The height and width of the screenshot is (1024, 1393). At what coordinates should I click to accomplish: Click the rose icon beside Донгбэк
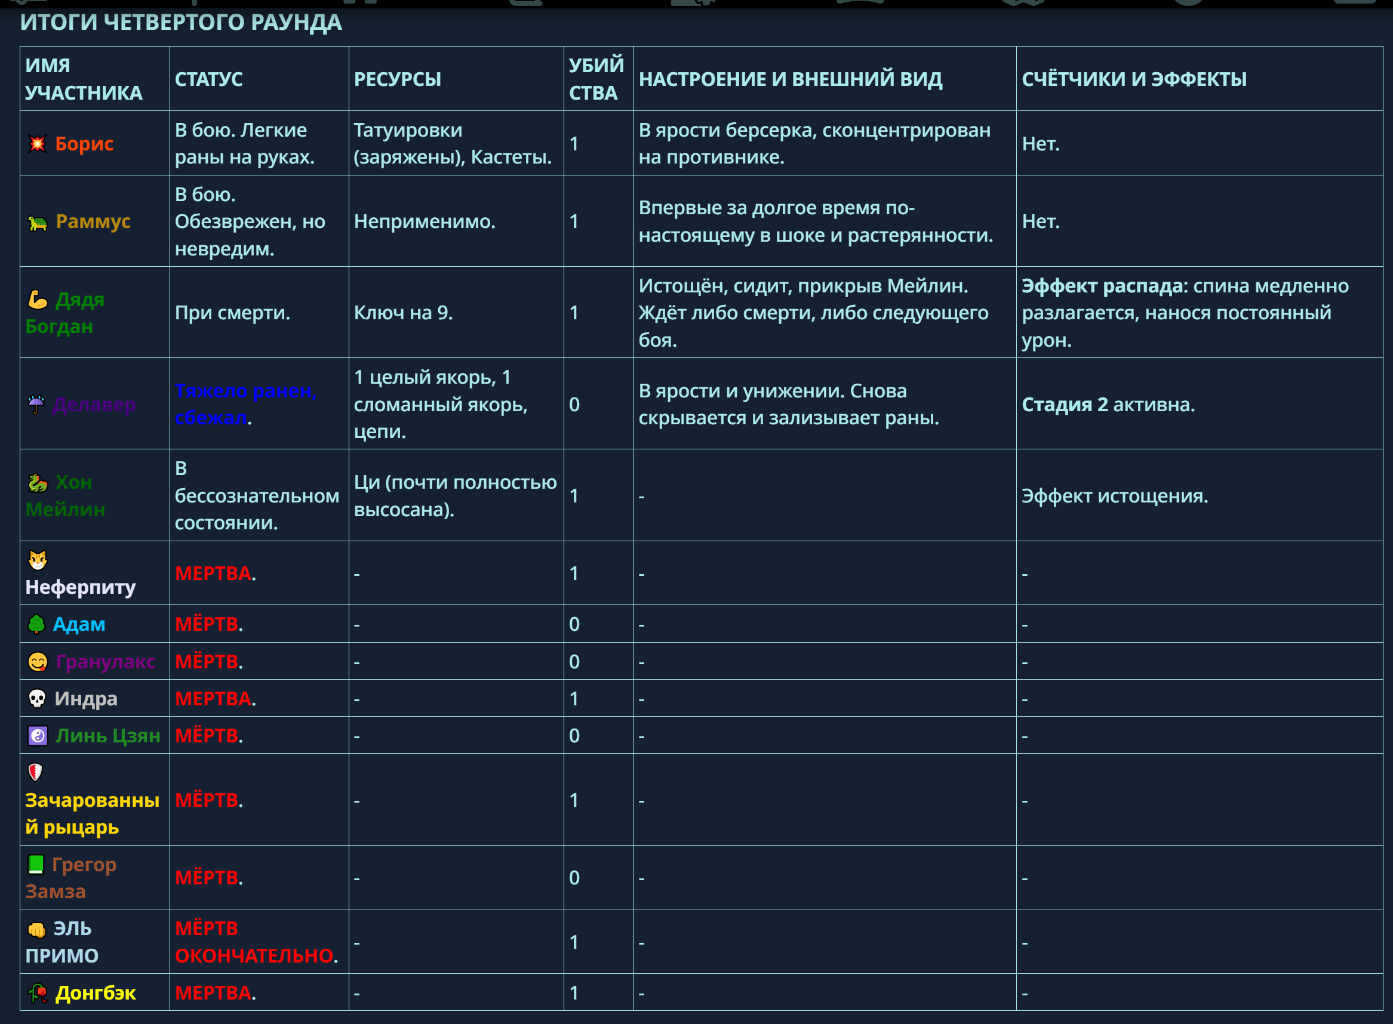point(38,993)
